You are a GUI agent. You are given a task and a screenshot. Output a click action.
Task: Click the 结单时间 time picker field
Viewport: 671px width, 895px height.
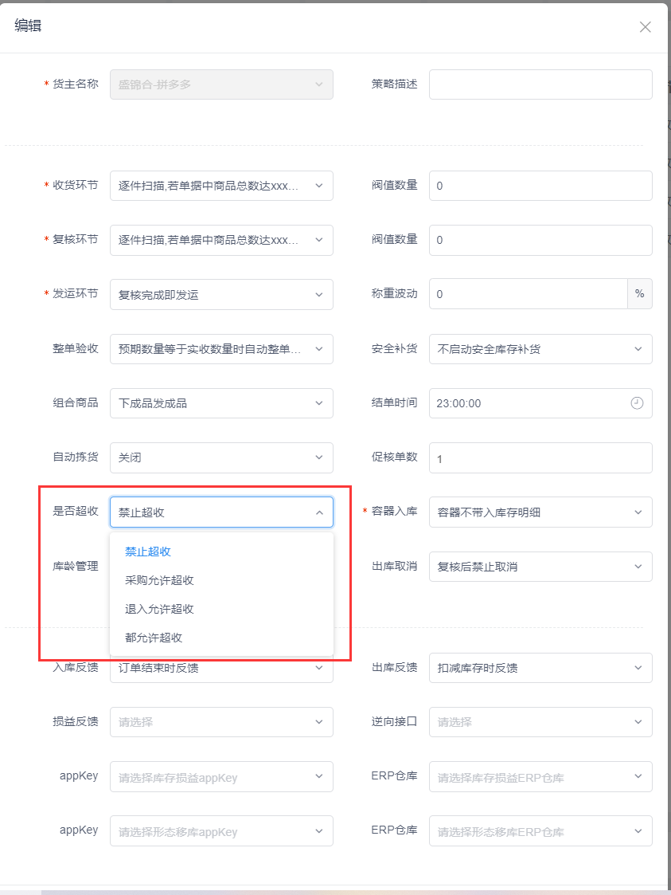pyautogui.click(x=540, y=403)
